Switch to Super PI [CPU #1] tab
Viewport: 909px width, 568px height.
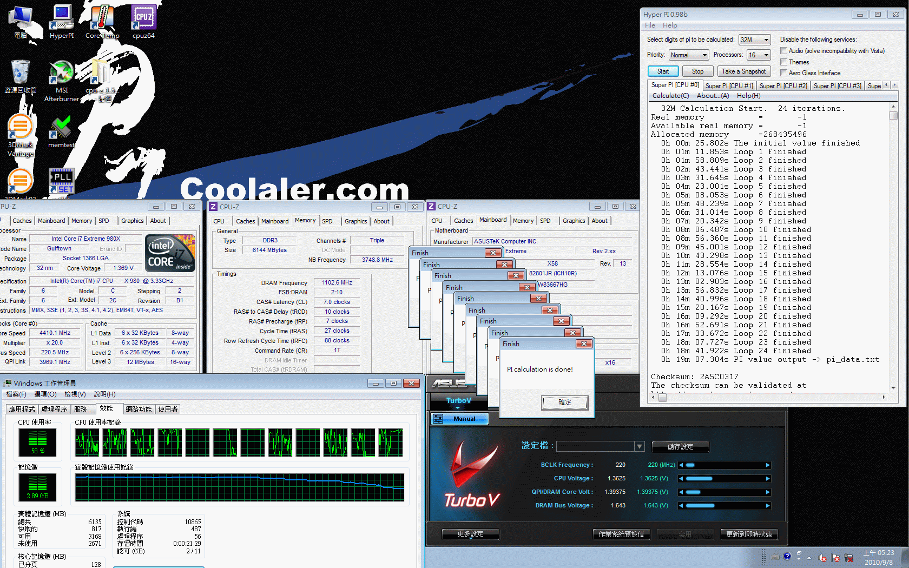pos(729,86)
